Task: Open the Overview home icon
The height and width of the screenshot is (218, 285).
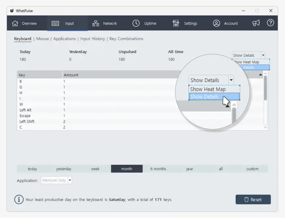Action: coord(15,23)
